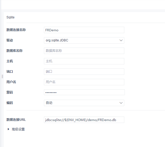The image size is (165, 147).
Task: Click the 端口 port input field
Action: (84, 72)
